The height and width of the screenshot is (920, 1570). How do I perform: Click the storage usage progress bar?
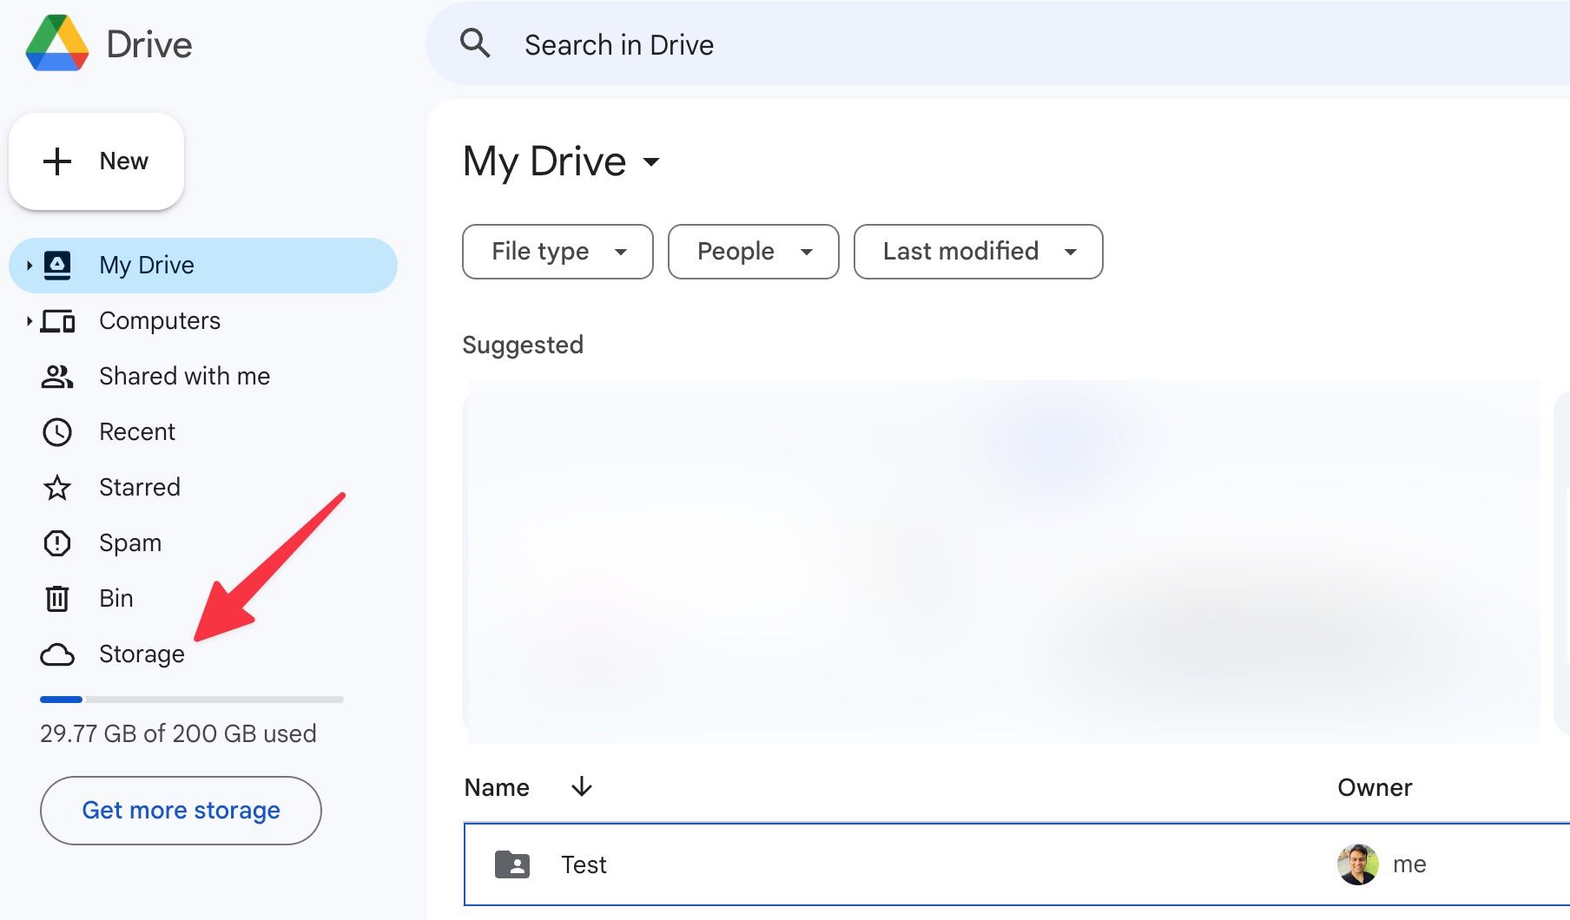point(191,699)
